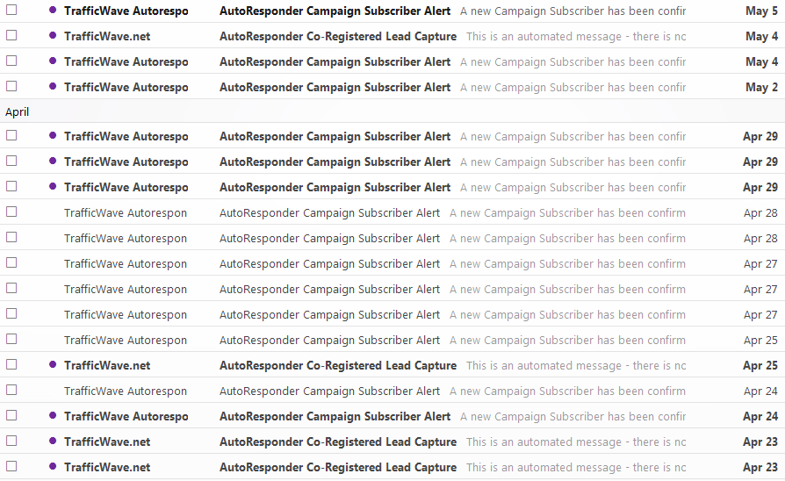Open the unread Apr 24 Campaign Subscriber Alert
Image resolution: width=785 pixels, height=481 pixels.
pyautogui.click(x=335, y=417)
